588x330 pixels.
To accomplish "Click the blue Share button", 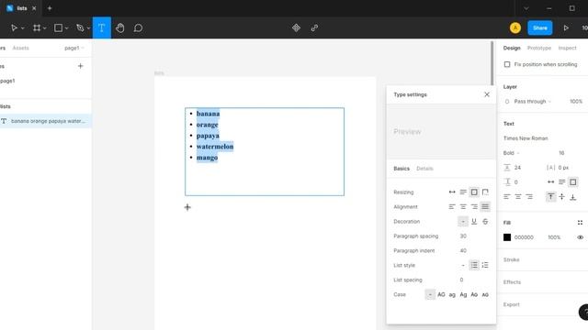I will (x=540, y=28).
